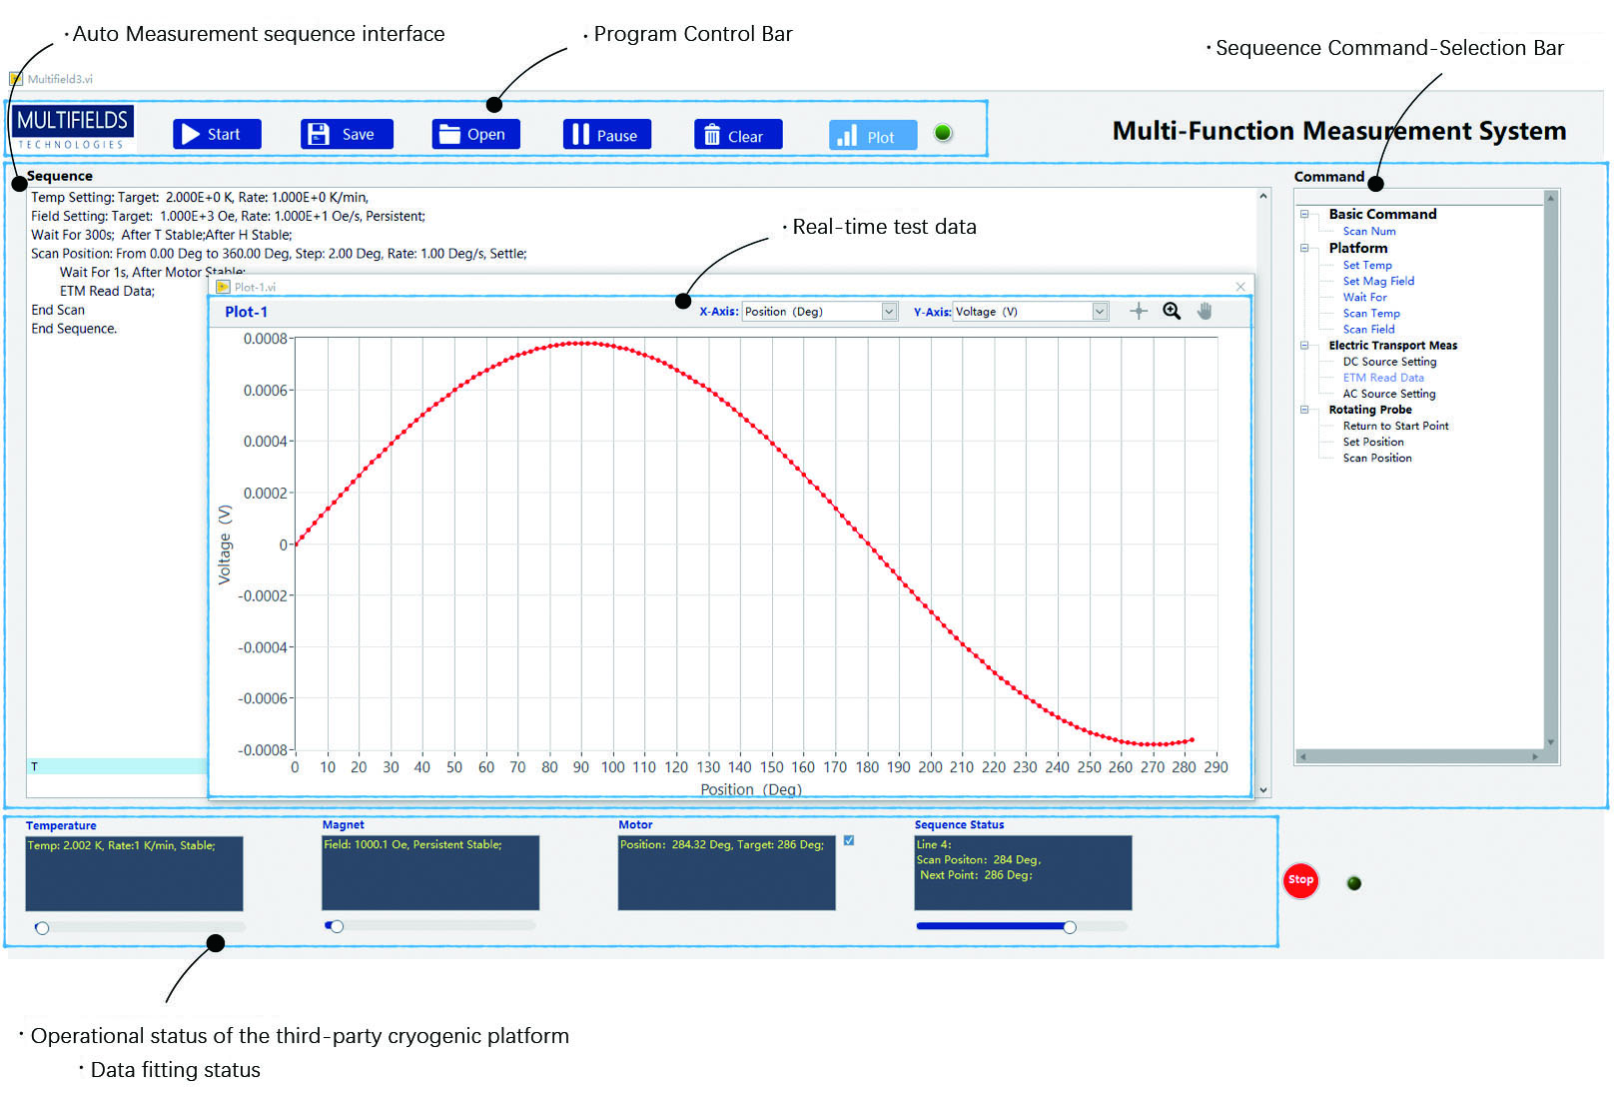Image resolution: width=1620 pixels, height=1095 pixels.
Task: Activate the zoom magnifier tool in Plot-1
Action: (x=1172, y=311)
